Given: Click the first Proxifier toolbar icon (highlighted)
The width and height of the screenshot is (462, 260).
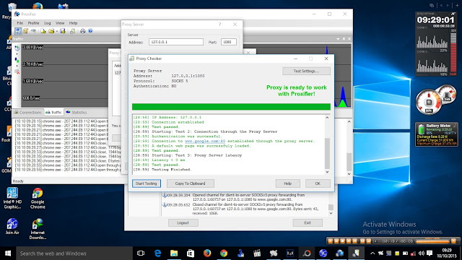Looking at the screenshot, I should (x=18, y=31).
